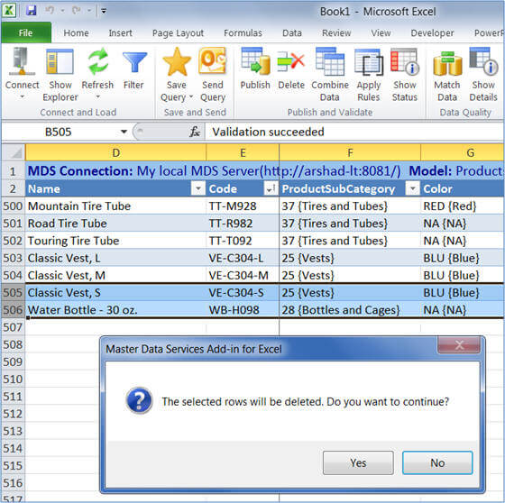The width and height of the screenshot is (505, 503).
Task: Select the 28 {Bottles and Cages} cell
Action: [350, 310]
